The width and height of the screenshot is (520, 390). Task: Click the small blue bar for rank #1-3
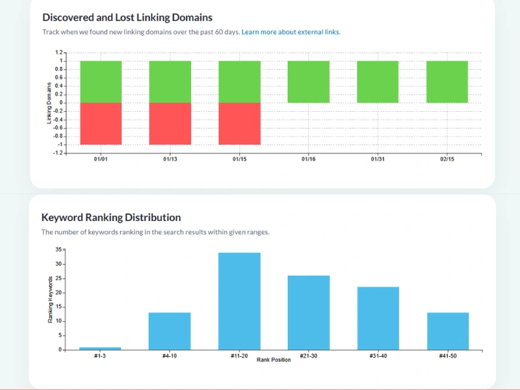click(x=100, y=348)
